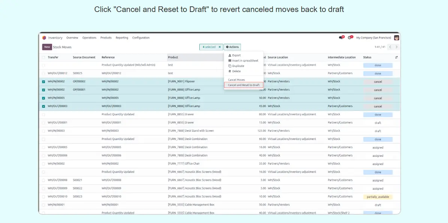Go to the previous page arrow
This screenshot has width=448, height=223.
pos(390,47)
